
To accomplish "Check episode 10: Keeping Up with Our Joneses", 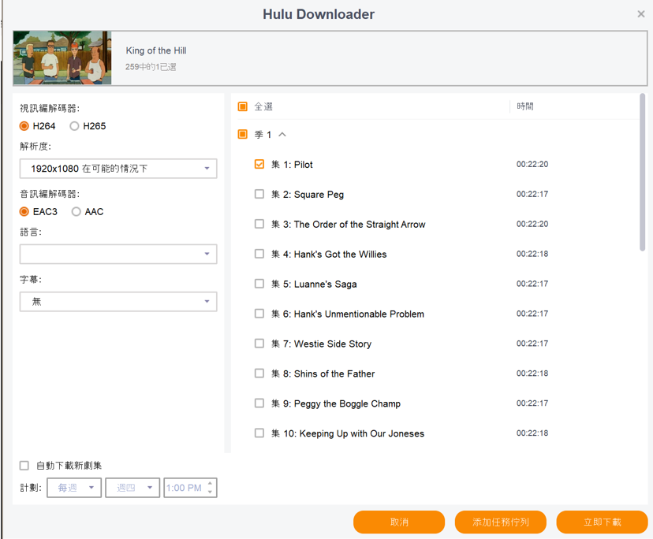I will [x=259, y=433].
